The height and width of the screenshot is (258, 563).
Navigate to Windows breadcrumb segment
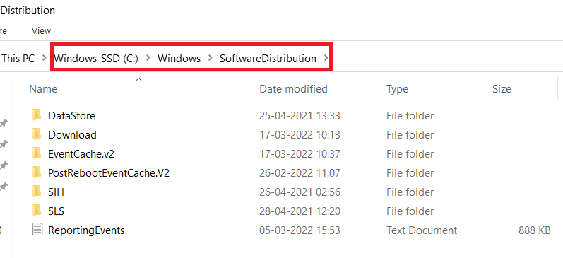coord(179,58)
